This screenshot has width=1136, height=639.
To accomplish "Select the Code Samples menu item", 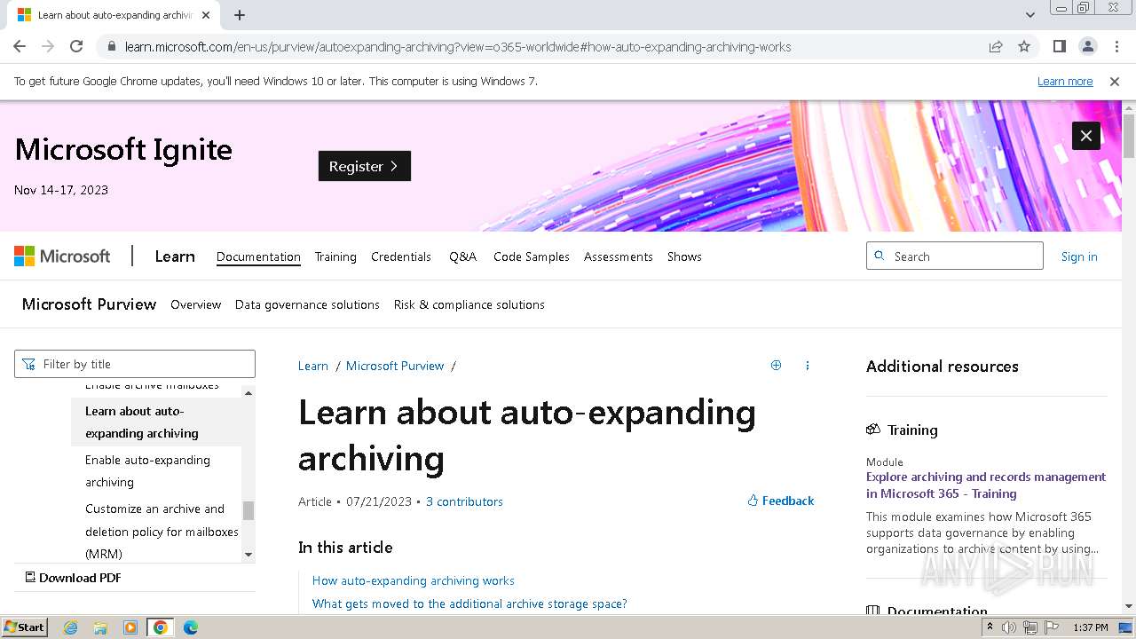I will pos(532,256).
